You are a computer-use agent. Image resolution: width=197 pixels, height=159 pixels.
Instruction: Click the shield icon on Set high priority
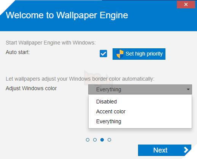point(120,54)
